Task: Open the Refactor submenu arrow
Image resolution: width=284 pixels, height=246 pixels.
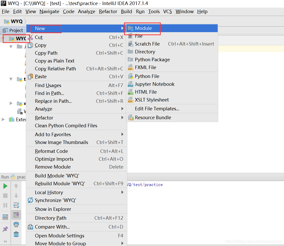Action: click(123, 118)
